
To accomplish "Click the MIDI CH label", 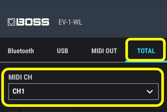I will [20, 77].
